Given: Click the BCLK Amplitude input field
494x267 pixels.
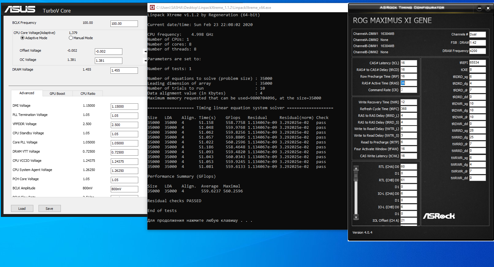Looking at the screenshot, I should point(124,189).
